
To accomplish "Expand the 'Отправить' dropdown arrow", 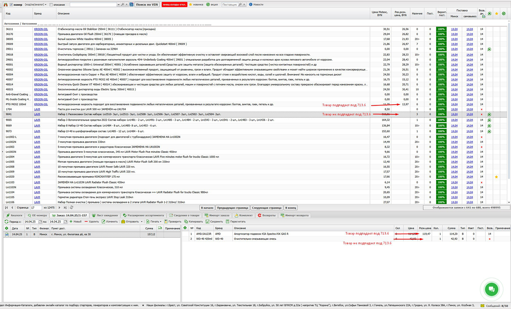I will tap(142, 222).
